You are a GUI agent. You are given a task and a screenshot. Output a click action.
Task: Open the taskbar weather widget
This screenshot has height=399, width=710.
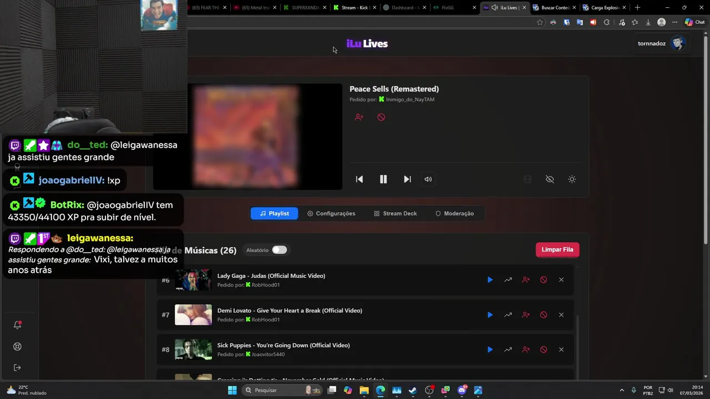(x=26, y=390)
